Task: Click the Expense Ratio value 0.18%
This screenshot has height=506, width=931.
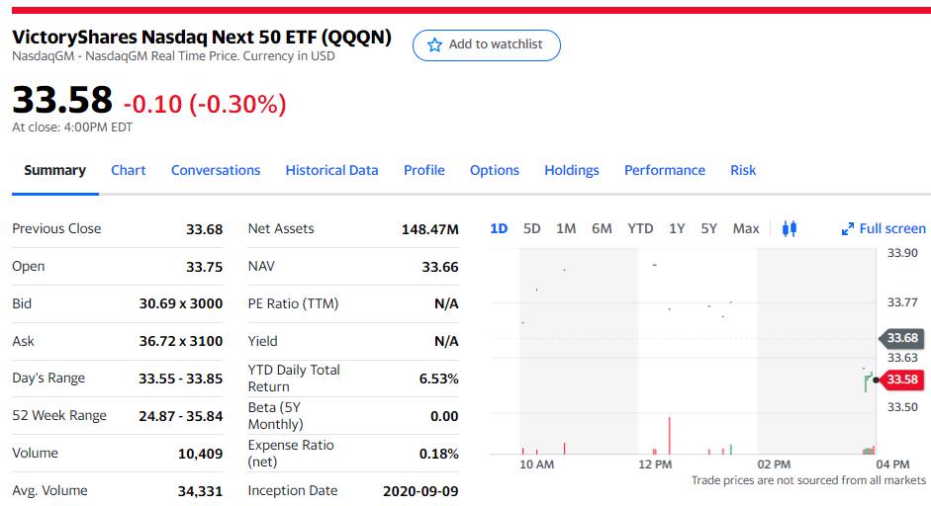Action: (x=438, y=454)
